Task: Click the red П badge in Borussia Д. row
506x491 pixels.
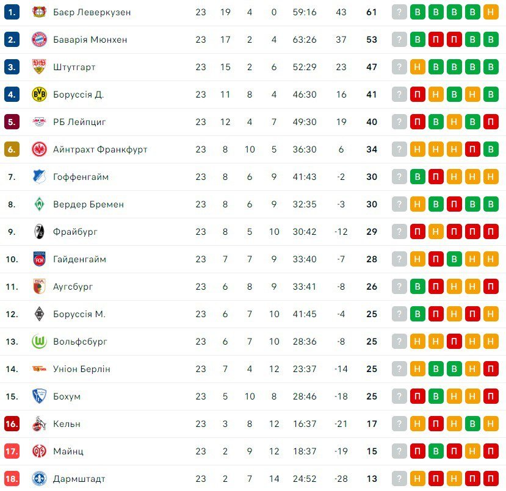Action: click(x=417, y=95)
